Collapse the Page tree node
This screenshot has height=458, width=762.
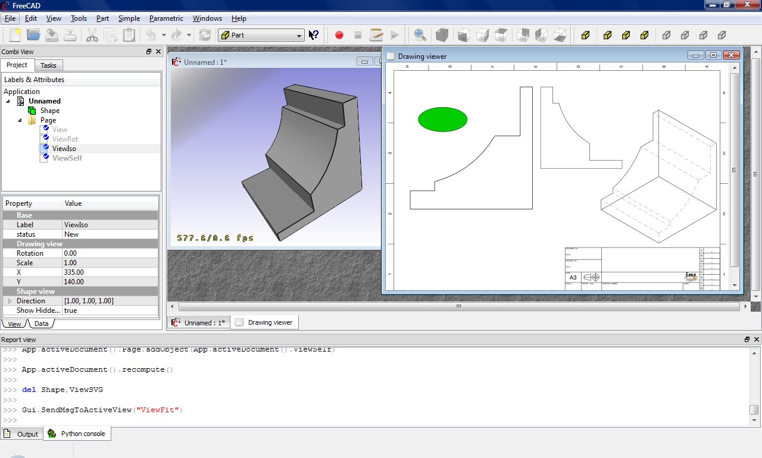pos(20,120)
